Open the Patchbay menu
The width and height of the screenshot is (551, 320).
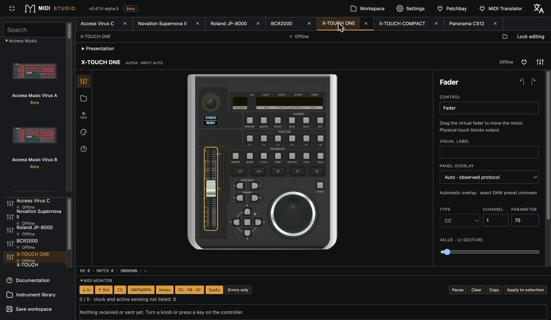coord(451,8)
